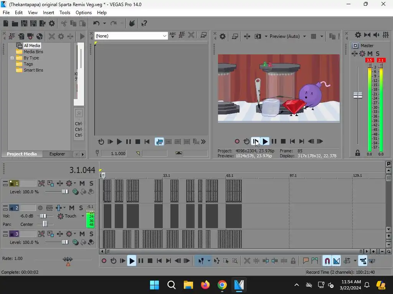Solo video track 1
The width and height of the screenshot is (393, 294).
point(91,183)
